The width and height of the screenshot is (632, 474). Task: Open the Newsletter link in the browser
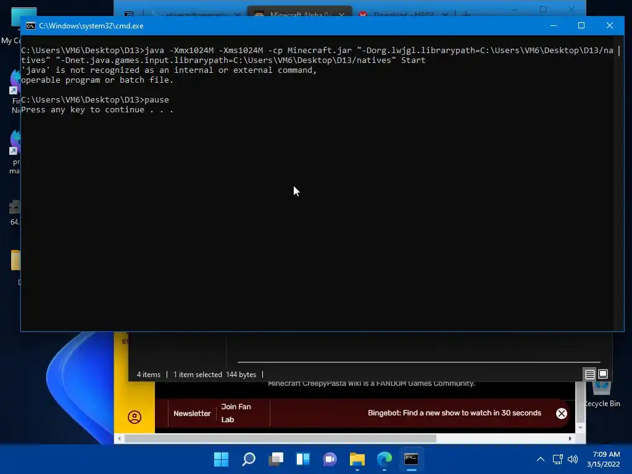(192, 414)
